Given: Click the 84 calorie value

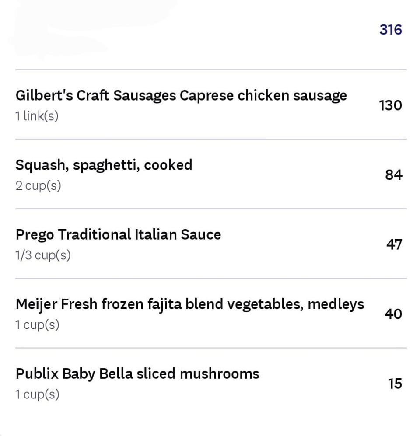Looking at the screenshot, I should pyautogui.click(x=393, y=175).
